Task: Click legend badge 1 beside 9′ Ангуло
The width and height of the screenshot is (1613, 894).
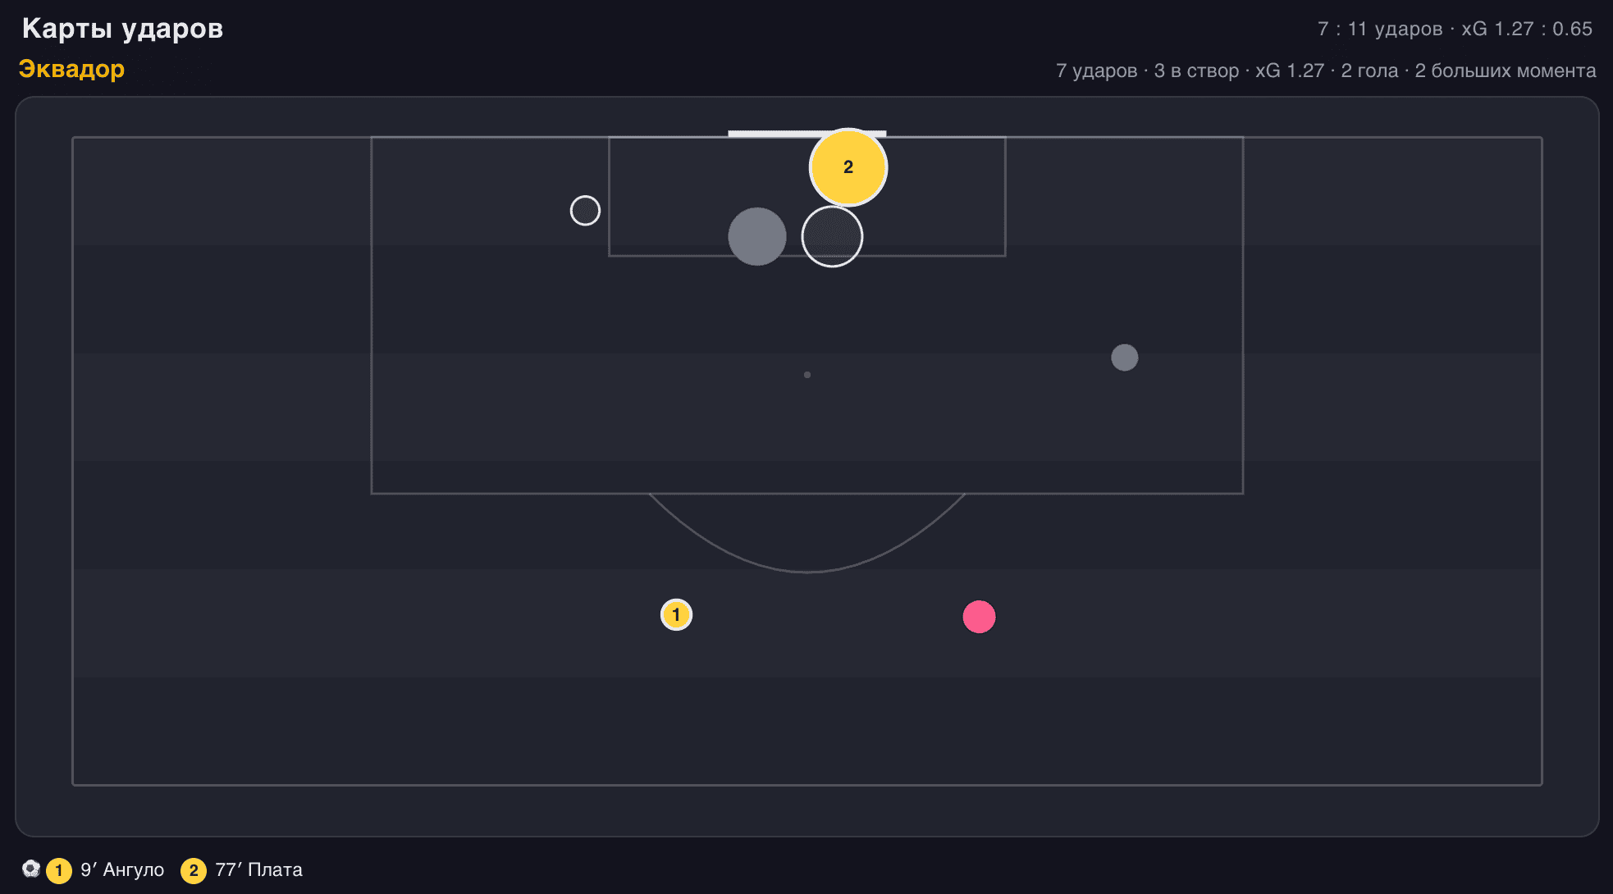Action: [x=58, y=870]
